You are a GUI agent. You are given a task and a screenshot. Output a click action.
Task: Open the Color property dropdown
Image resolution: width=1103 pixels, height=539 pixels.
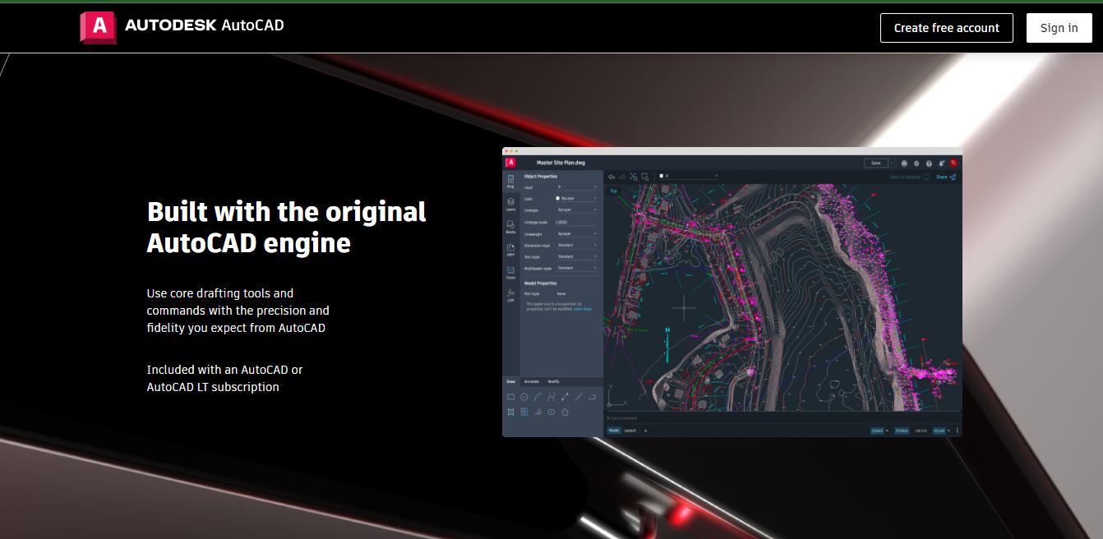[x=576, y=198]
